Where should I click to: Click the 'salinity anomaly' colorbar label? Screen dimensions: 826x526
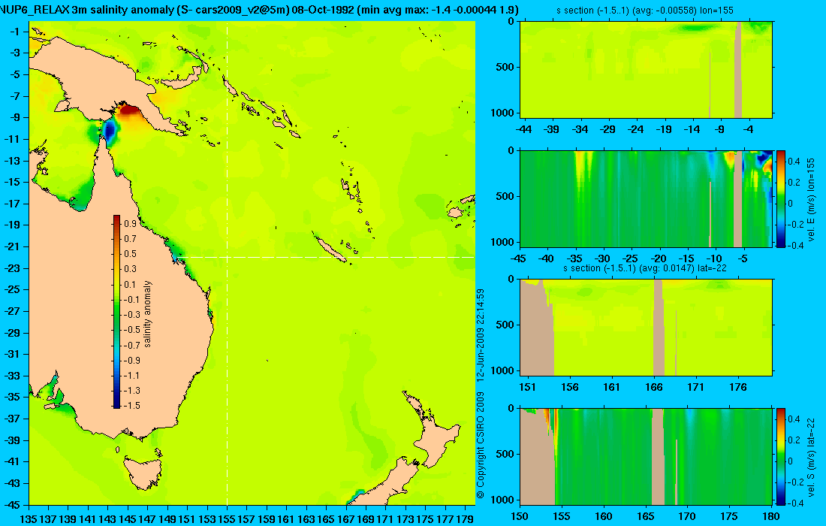pos(147,313)
